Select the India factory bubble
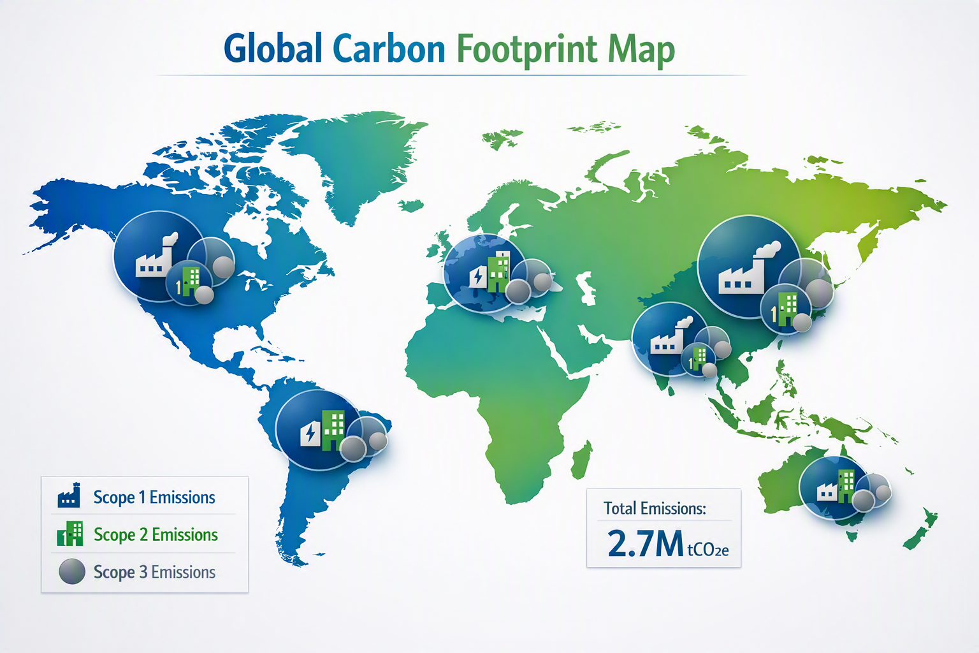The height and width of the screenshot is (653, 979). click(670, 339)
